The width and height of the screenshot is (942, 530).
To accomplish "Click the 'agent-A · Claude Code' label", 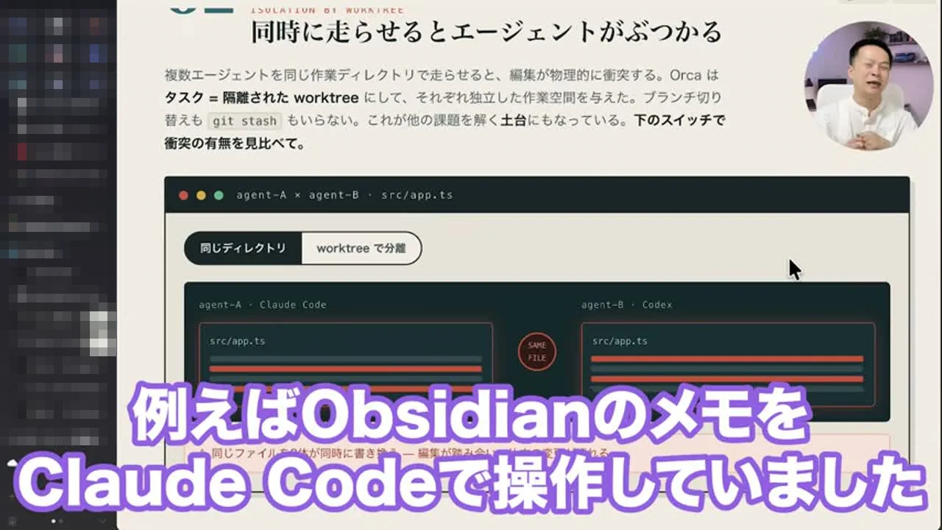I will click(263, 305).
